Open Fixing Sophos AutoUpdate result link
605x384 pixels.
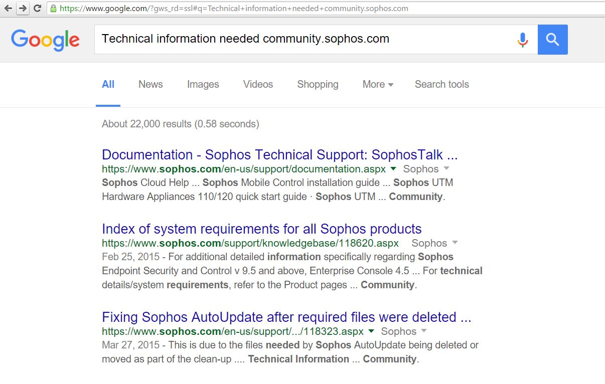(286, 317)
